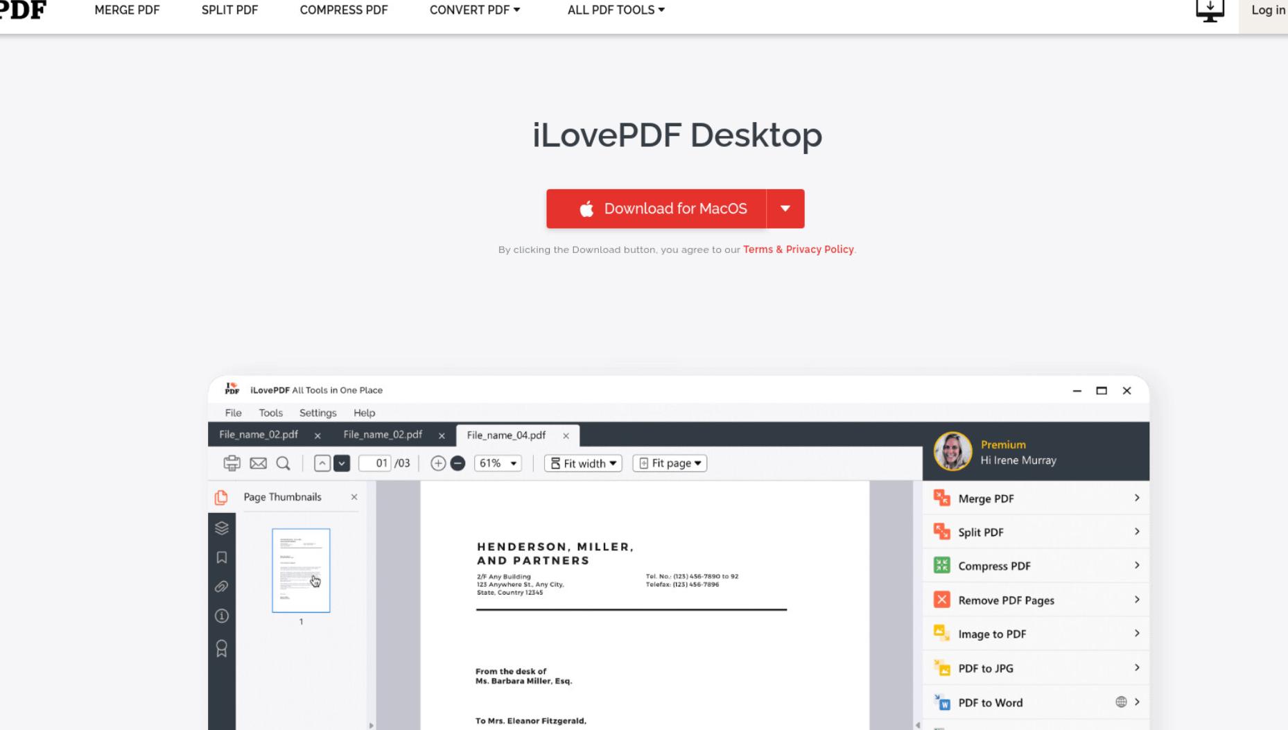Expand the Remove PDF Pages row chevron
Viewport: 1288px width, 730px height.
pyautogui.click(x=1137, y=600)
